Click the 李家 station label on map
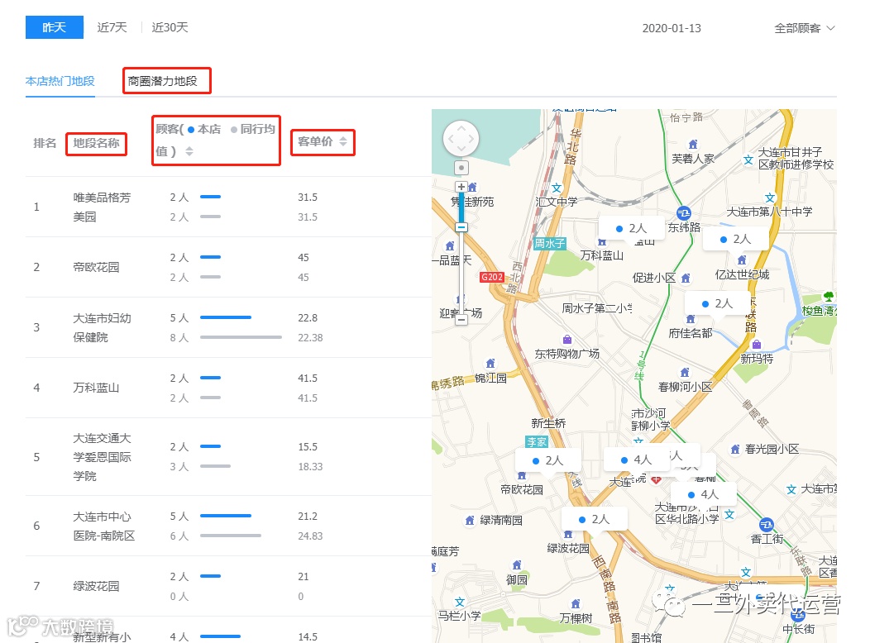This screenshot has height=643, width=870. coord(537,442)
